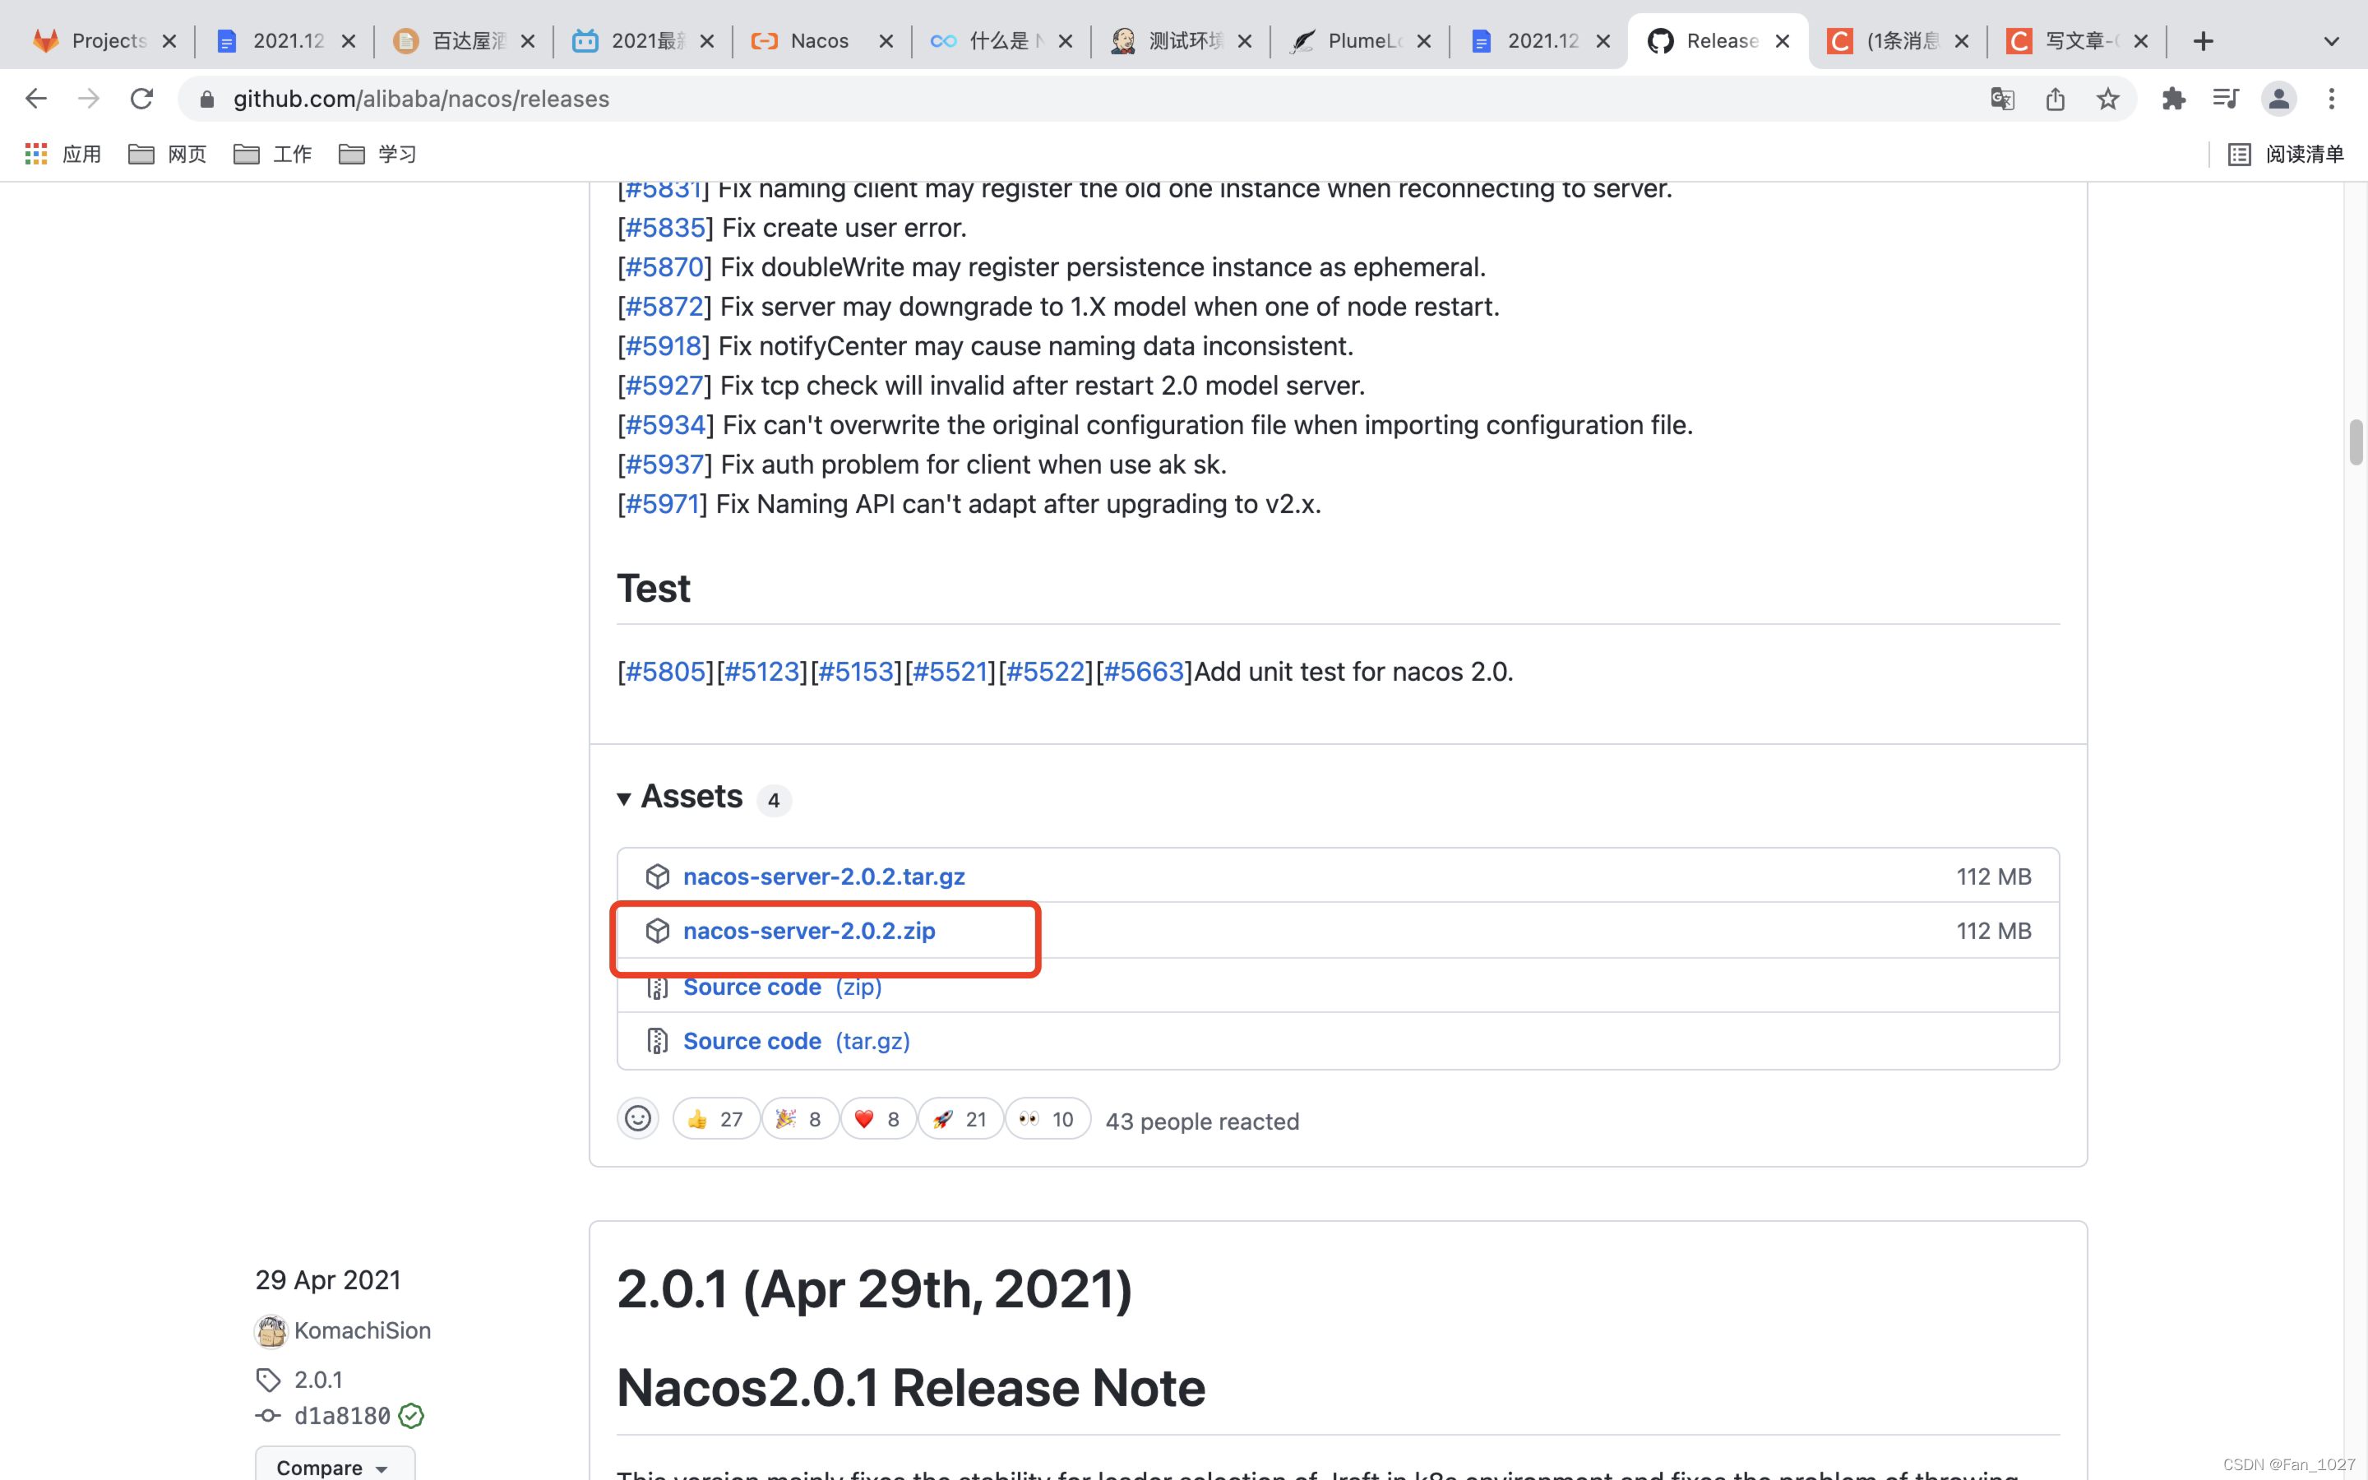Open the Chrome profile avatar
Viewport: 2368px width, 1480px height.
(2279, 99)
